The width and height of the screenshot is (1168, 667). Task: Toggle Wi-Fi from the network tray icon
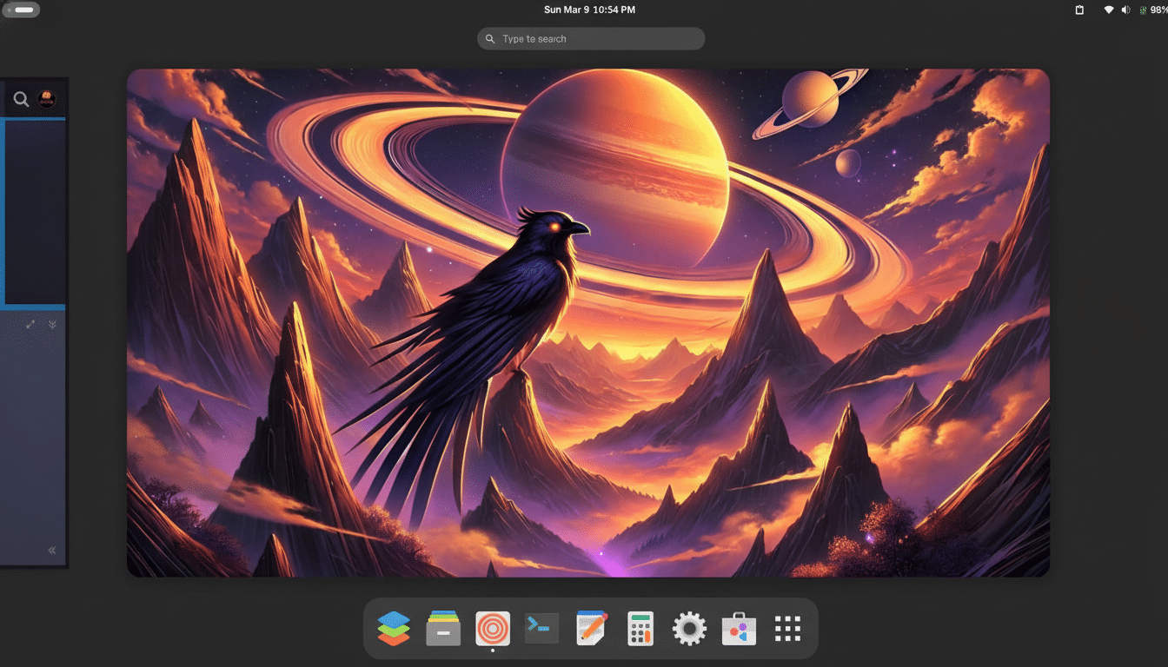click(1109, 10)
